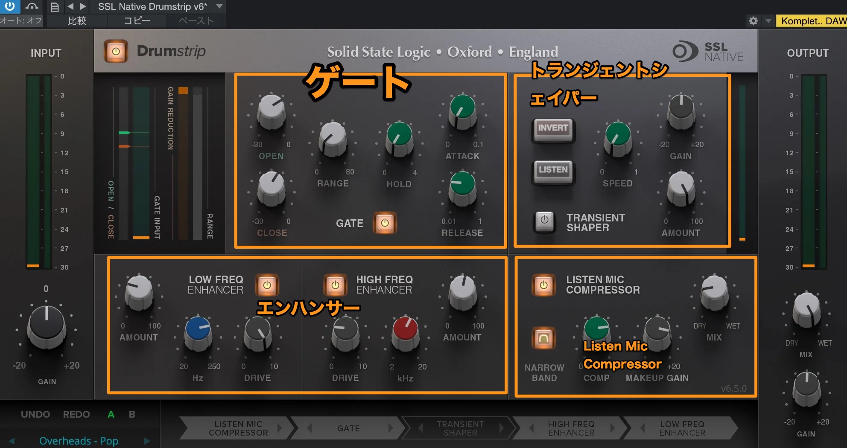Click the sidechain icon next to power

[32, 6]
